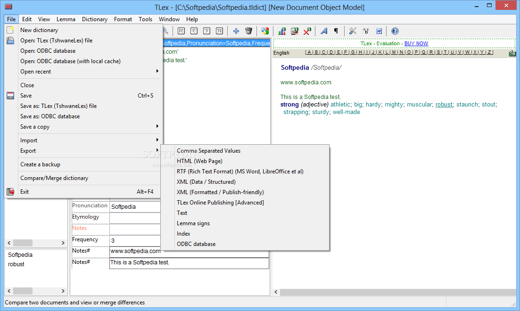Click the Save floppy disk icon
The image size is (520, 311).
pyautogui.click(x=10, y=96)
